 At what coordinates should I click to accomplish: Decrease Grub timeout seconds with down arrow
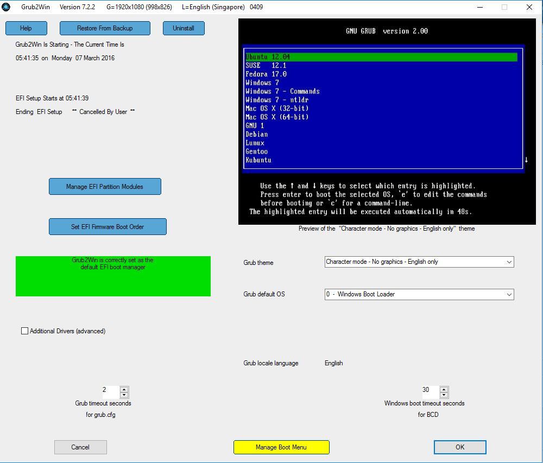124,395
